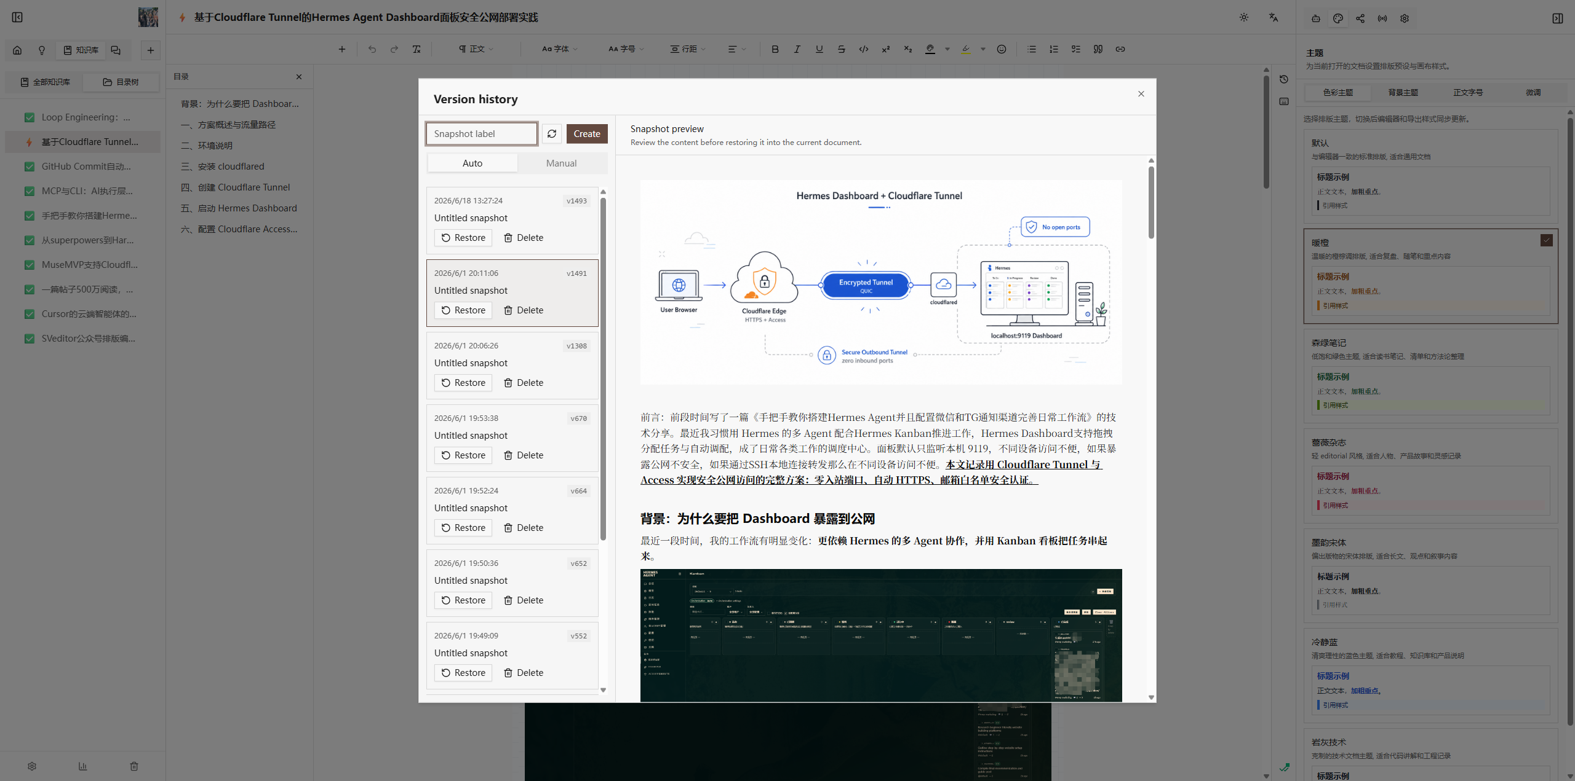The width and height of the screenshot is (1575, 781).
Task: Open the broadcast publish panel icon
Action: [x=1382, y=18]
